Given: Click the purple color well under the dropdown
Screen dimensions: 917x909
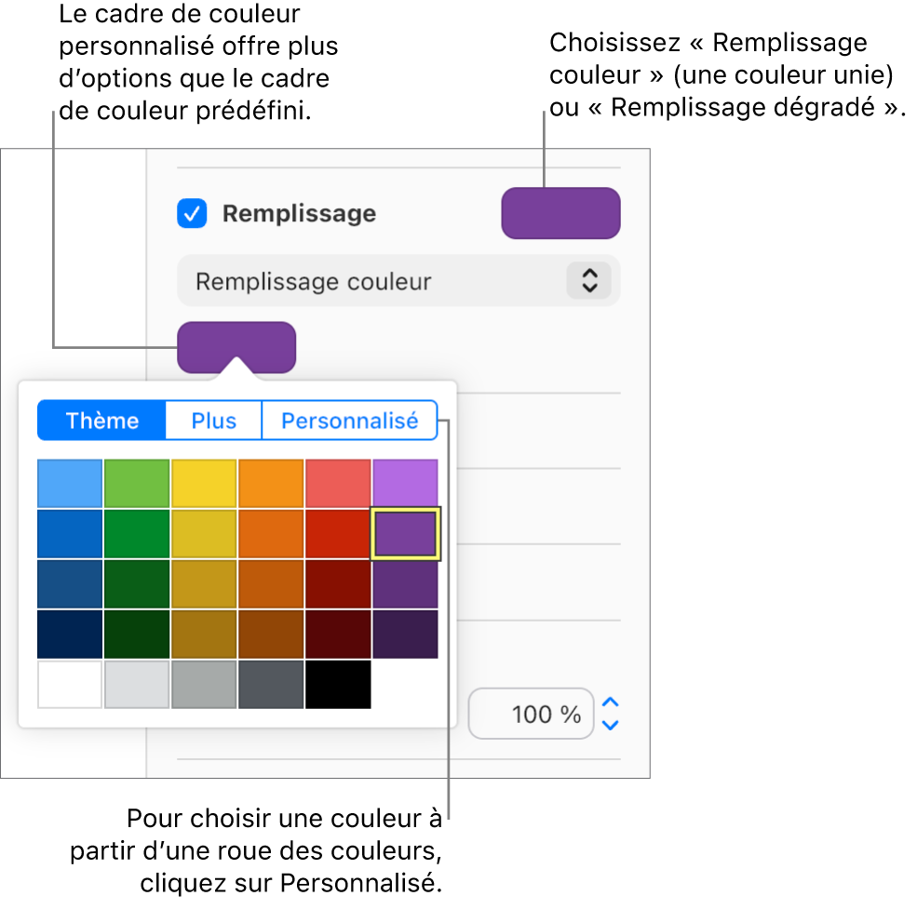Looking at the screenshot, I should point(236,346).
